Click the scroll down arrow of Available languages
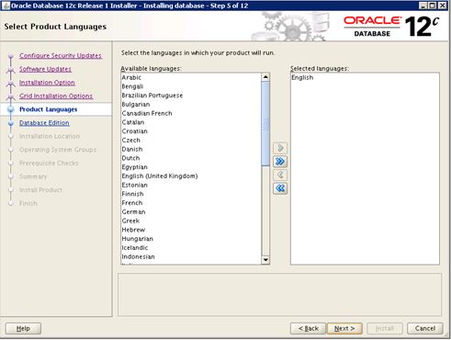451x340 pixels. coord(265,260)
